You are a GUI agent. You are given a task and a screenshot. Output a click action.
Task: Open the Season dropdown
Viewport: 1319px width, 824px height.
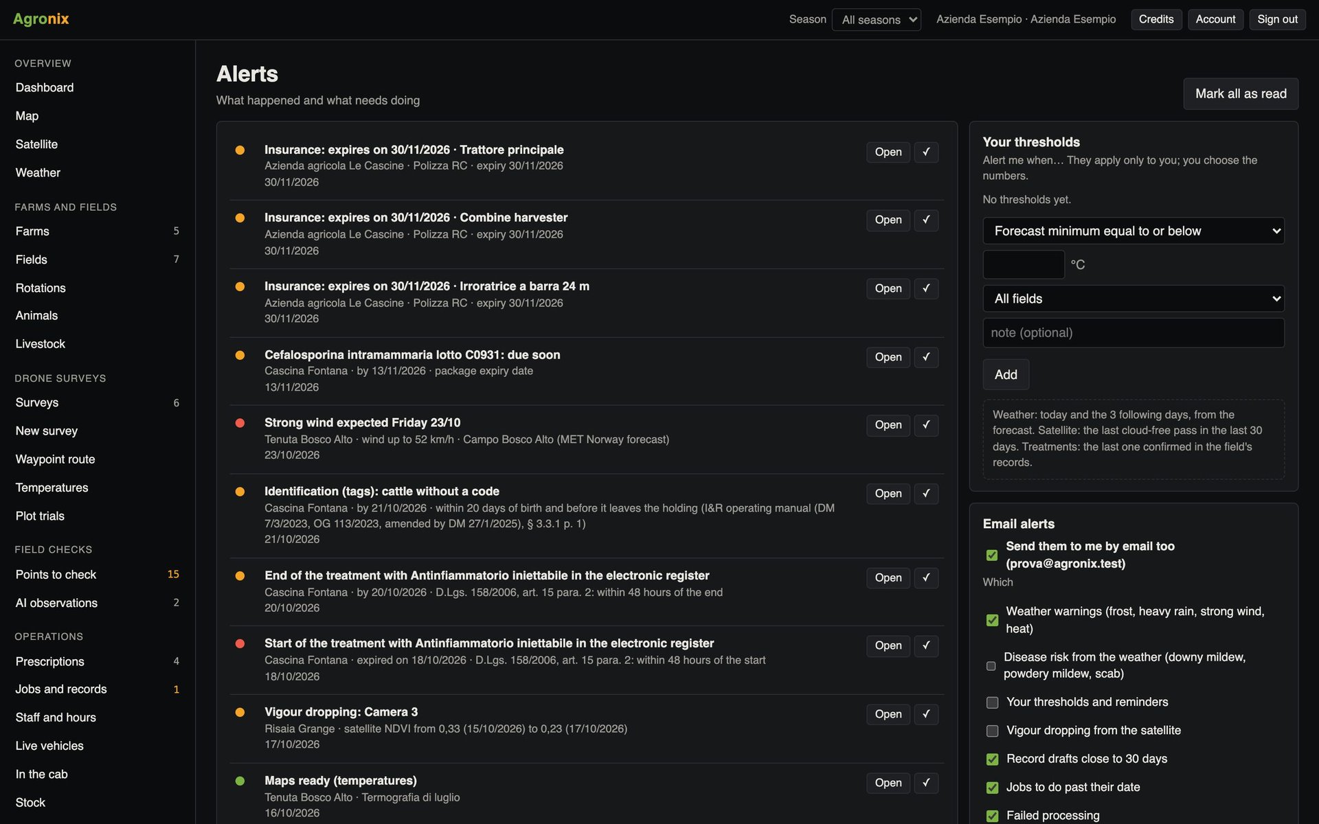pyautogui.click(x=876, y=20)
